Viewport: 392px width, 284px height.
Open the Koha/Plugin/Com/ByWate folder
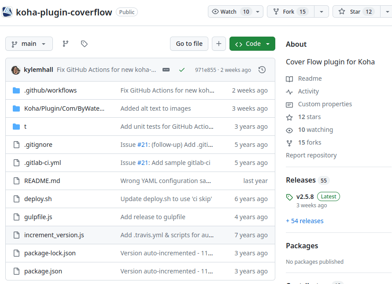coord(64,108)
